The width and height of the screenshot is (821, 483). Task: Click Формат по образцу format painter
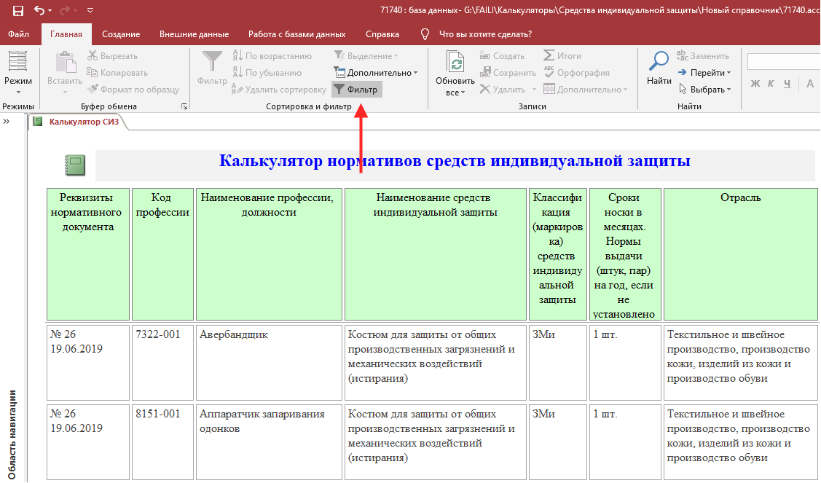(x=133, y=89)
